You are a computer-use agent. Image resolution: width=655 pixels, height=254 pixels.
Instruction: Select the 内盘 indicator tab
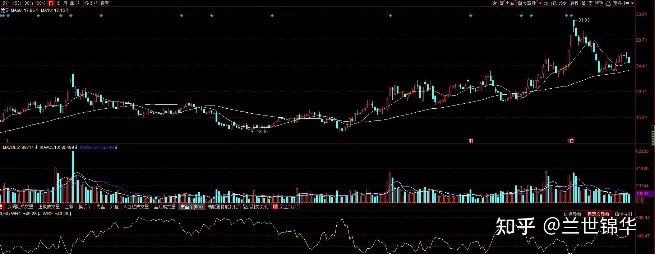(101, 207)
